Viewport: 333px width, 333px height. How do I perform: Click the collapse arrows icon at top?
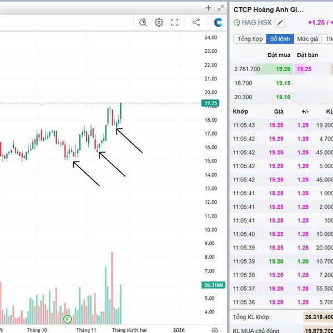[x=221, y=8]
